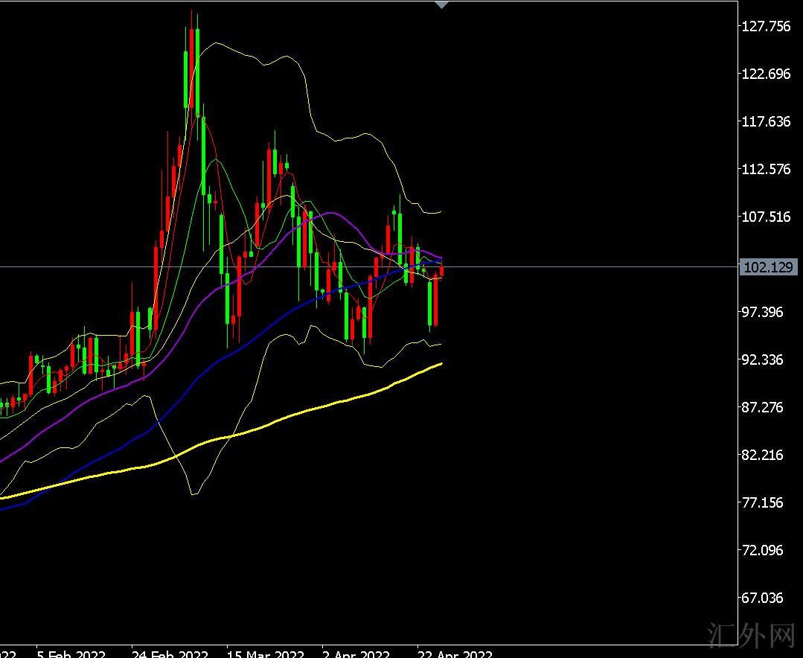Click the 2 Apr 2022 date label
Image resolution: width=803 pixels, height=658 pixels.
355,654
